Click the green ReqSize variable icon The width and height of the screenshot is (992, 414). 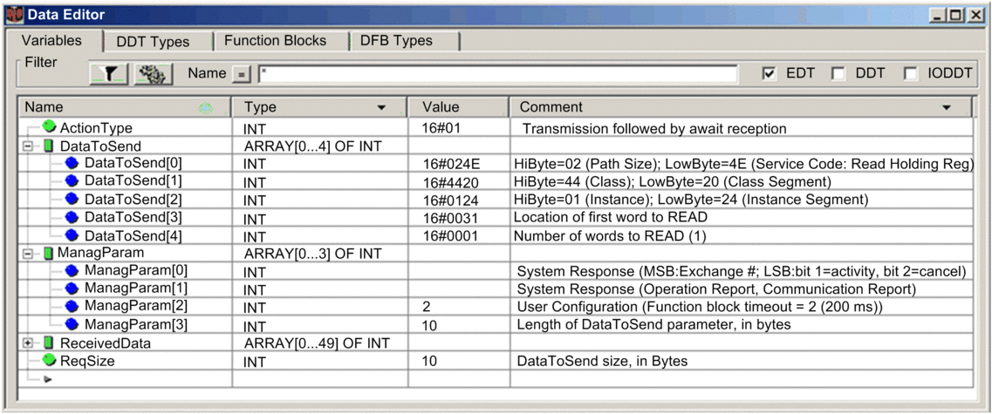point(49,361)
